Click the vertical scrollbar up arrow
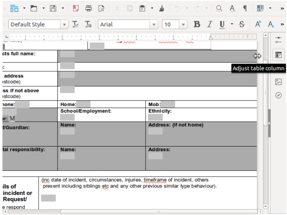Image resolution: width=287 pixels, height=215 pixels. point(265,35)
